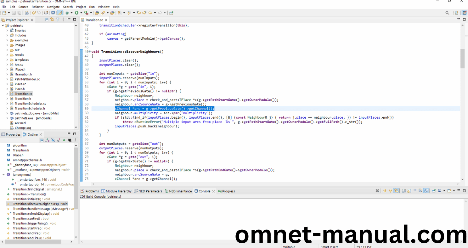468x248 pixels.
Task: Expand the examples folder in Project Explorer
Action: coord(7,40)
